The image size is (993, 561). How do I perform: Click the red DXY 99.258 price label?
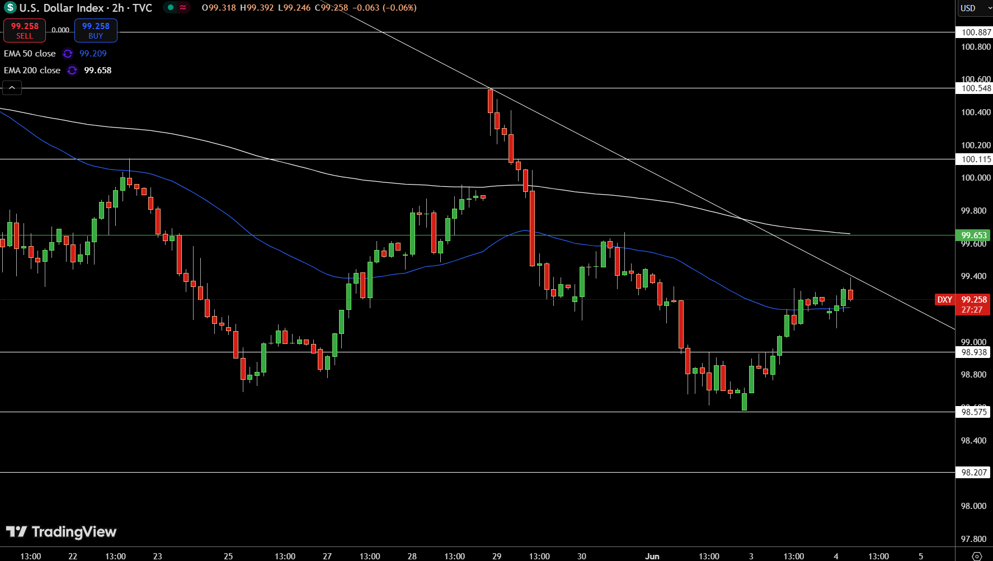pos(973,304)
